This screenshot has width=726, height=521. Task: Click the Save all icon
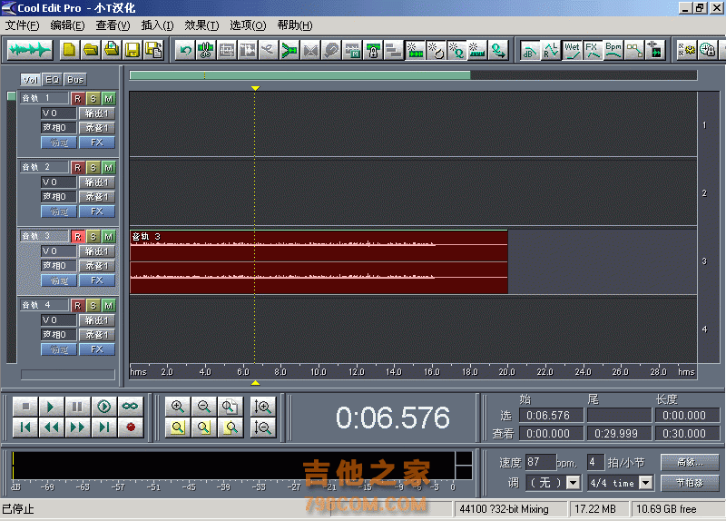coord(153,50)
